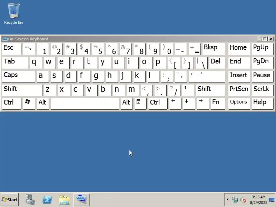Click the letter t key
The width and height of the screenshot is (276, 207).
[91, 63]
